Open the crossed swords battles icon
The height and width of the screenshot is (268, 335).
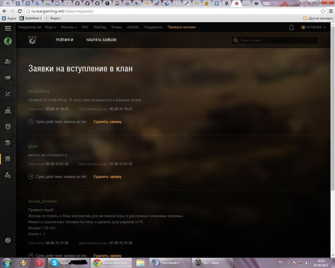click(8, 94)
